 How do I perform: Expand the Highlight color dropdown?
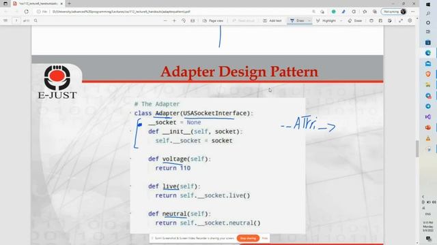coord(341,20)
